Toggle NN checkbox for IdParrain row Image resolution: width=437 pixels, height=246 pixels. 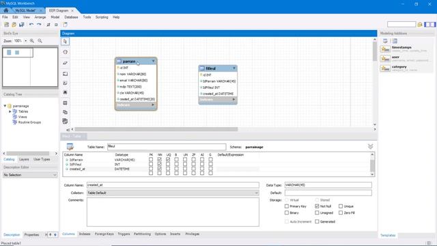pos(159,159)
